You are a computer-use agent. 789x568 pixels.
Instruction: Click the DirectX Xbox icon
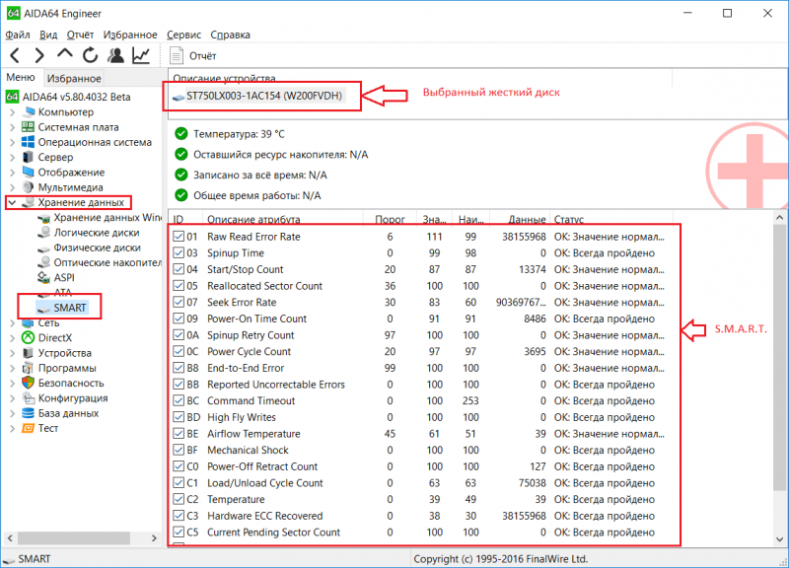(29, 337)
